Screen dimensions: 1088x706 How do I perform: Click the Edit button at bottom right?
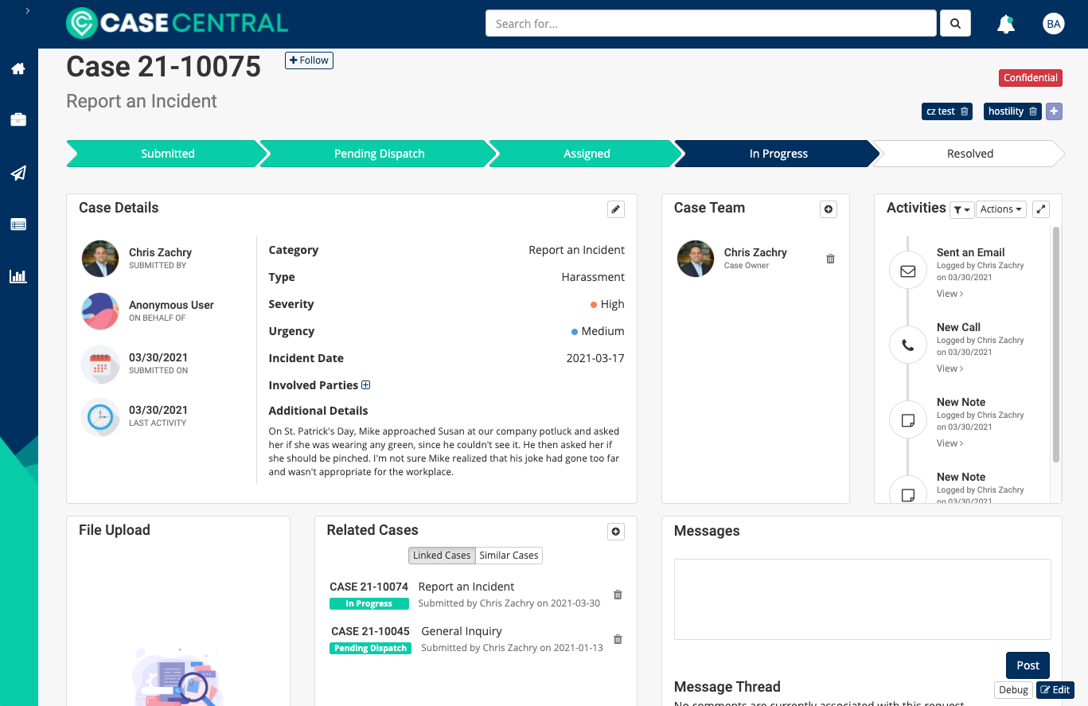1055,690
